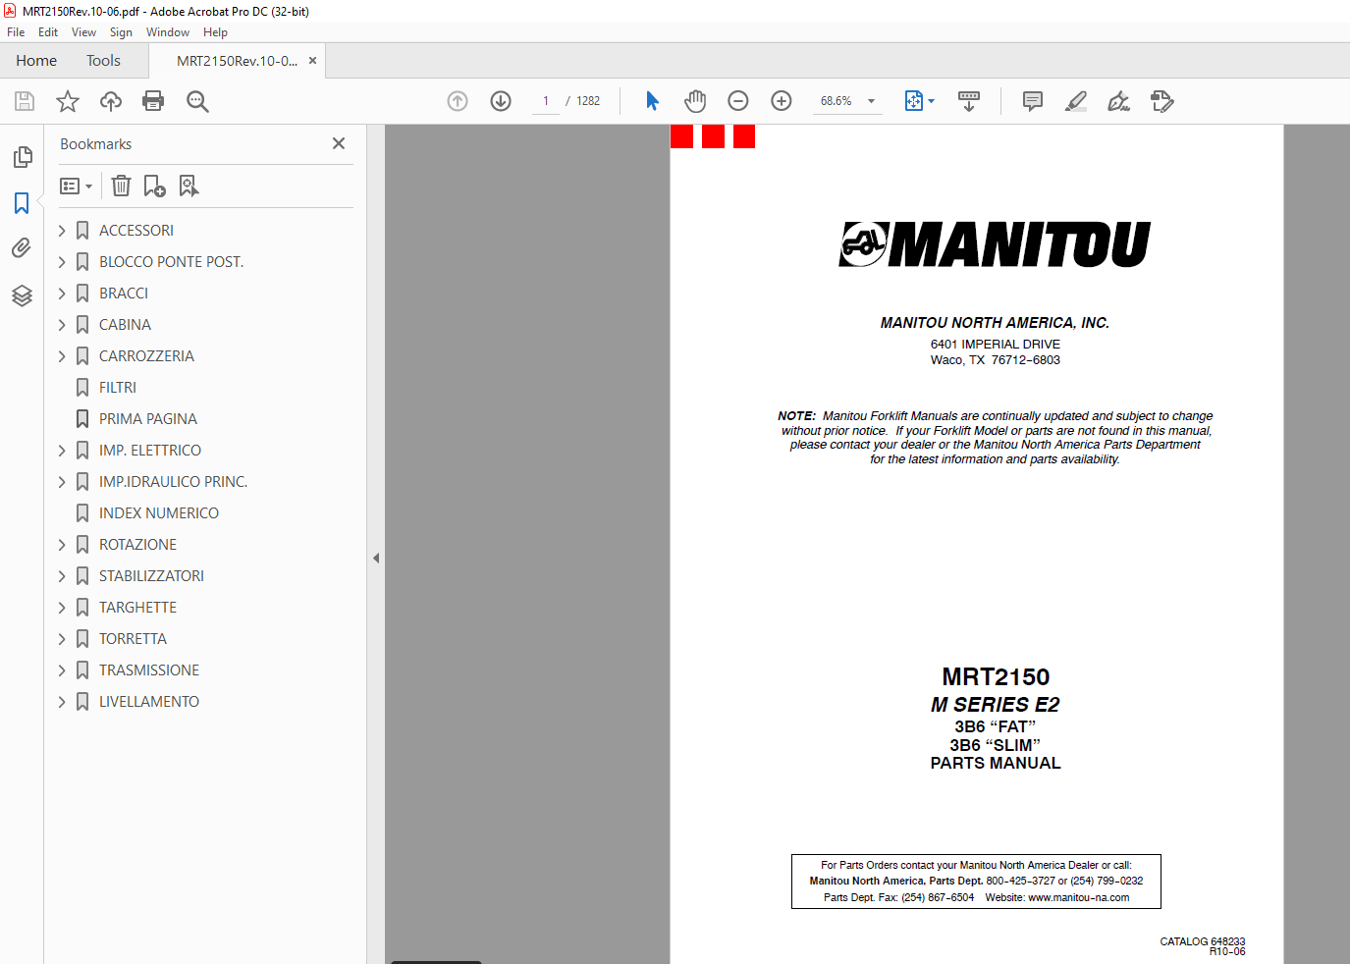Open the Attachments paperclip panel

(22, 248)
